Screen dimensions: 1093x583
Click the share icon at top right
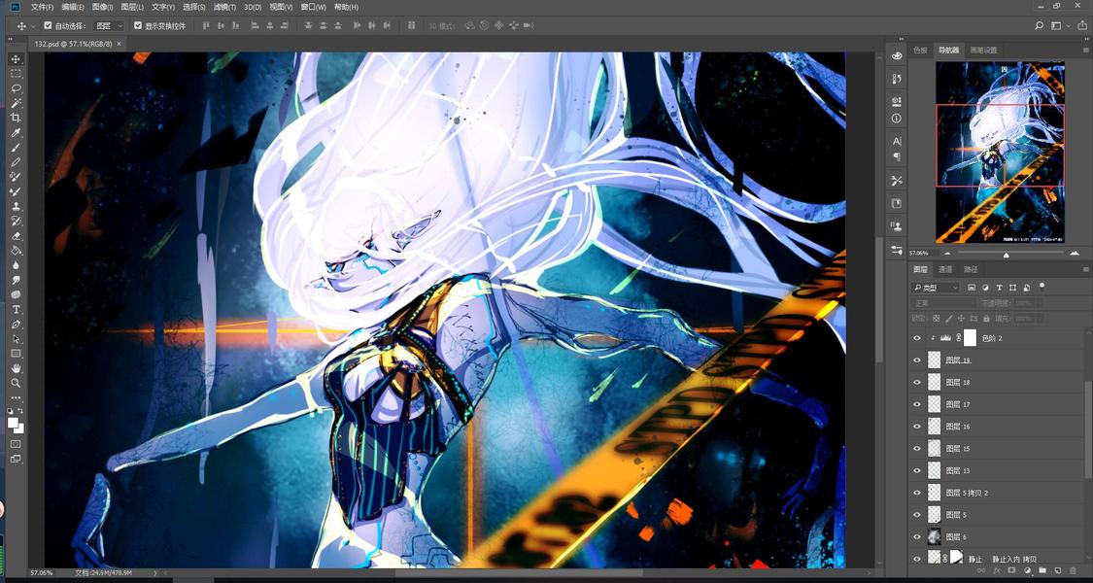click(x=1080, y=26)
